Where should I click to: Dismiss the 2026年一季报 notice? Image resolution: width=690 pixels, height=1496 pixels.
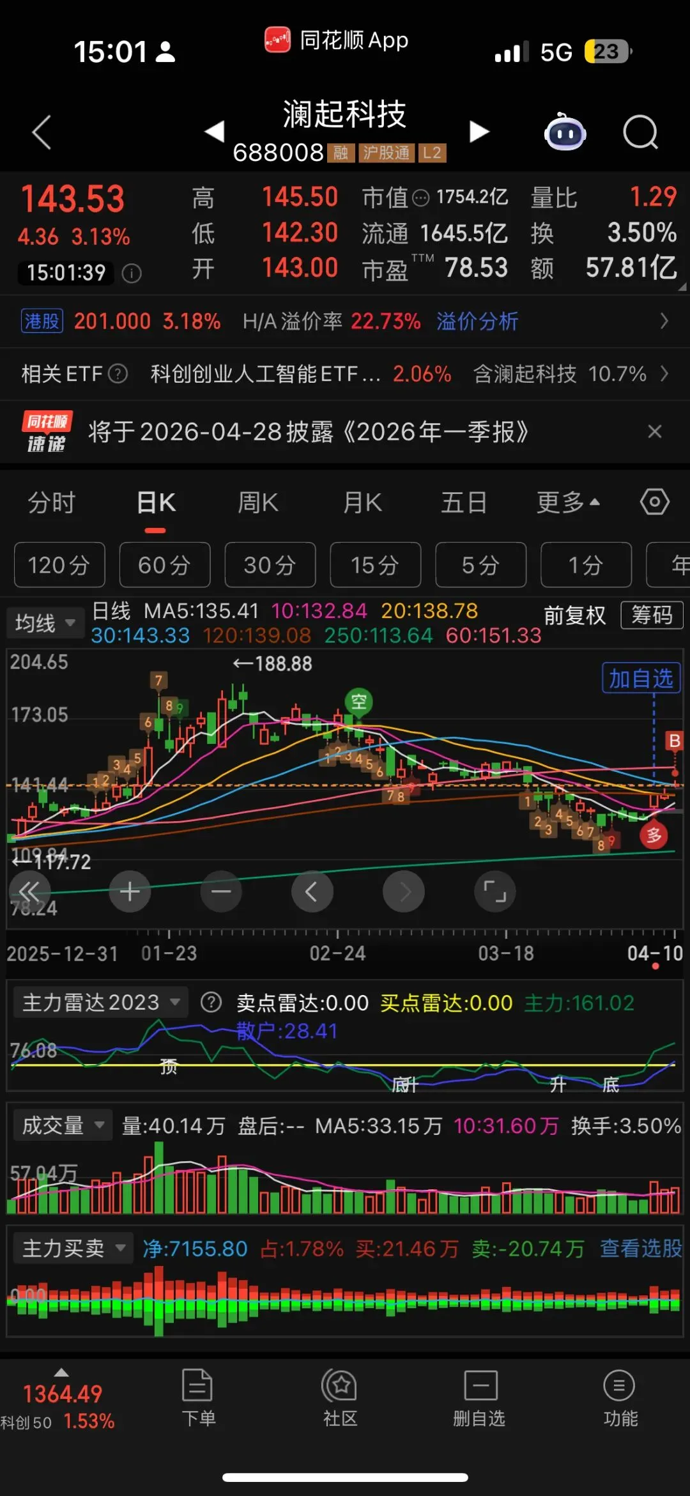coord(654,431)
